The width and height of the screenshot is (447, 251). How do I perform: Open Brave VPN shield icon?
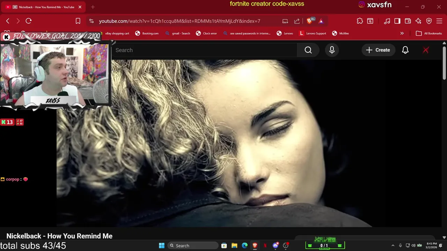[x=429, y=21]
